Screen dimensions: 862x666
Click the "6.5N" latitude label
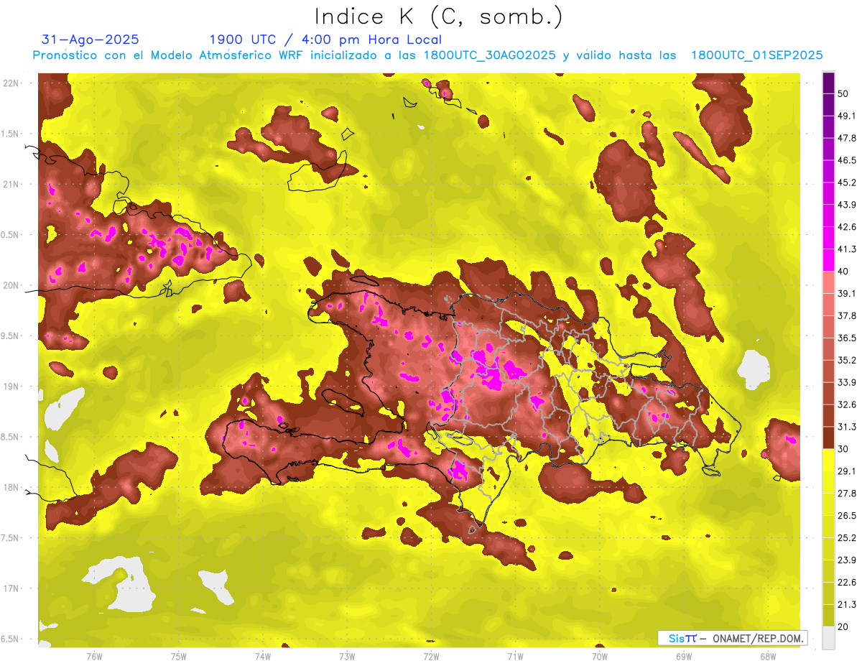(x=11, y=639)
